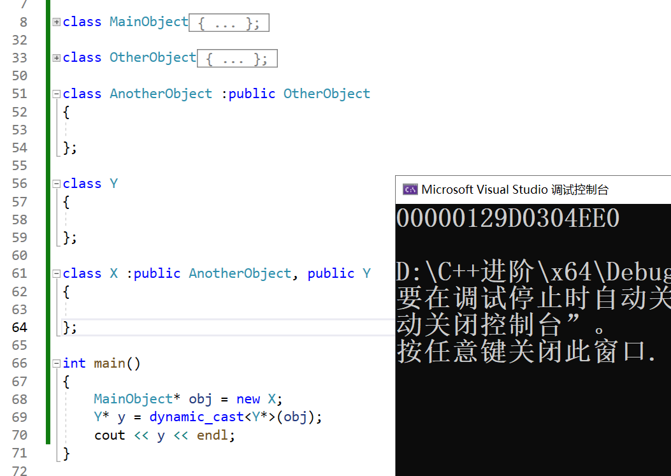Expand the collapsed OtherObject class

click(57, 58)
